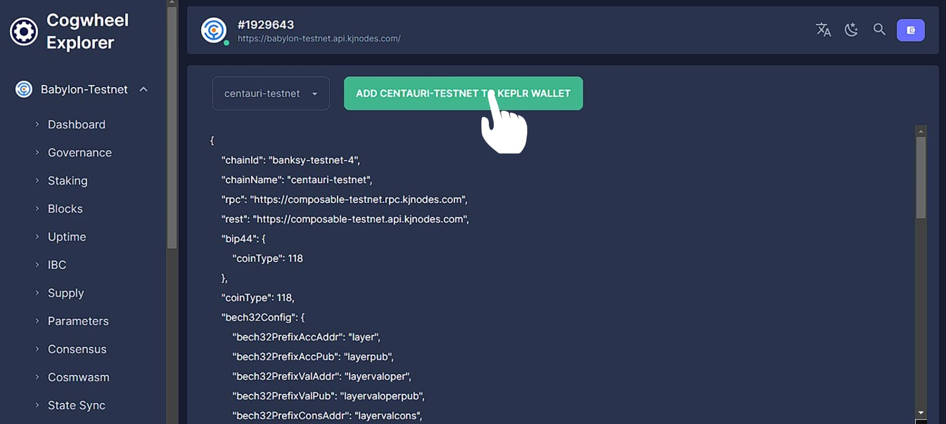
Task: Click "bech32PrefixAccPub": "layerpub" line
Action: (x=313, y=357)
